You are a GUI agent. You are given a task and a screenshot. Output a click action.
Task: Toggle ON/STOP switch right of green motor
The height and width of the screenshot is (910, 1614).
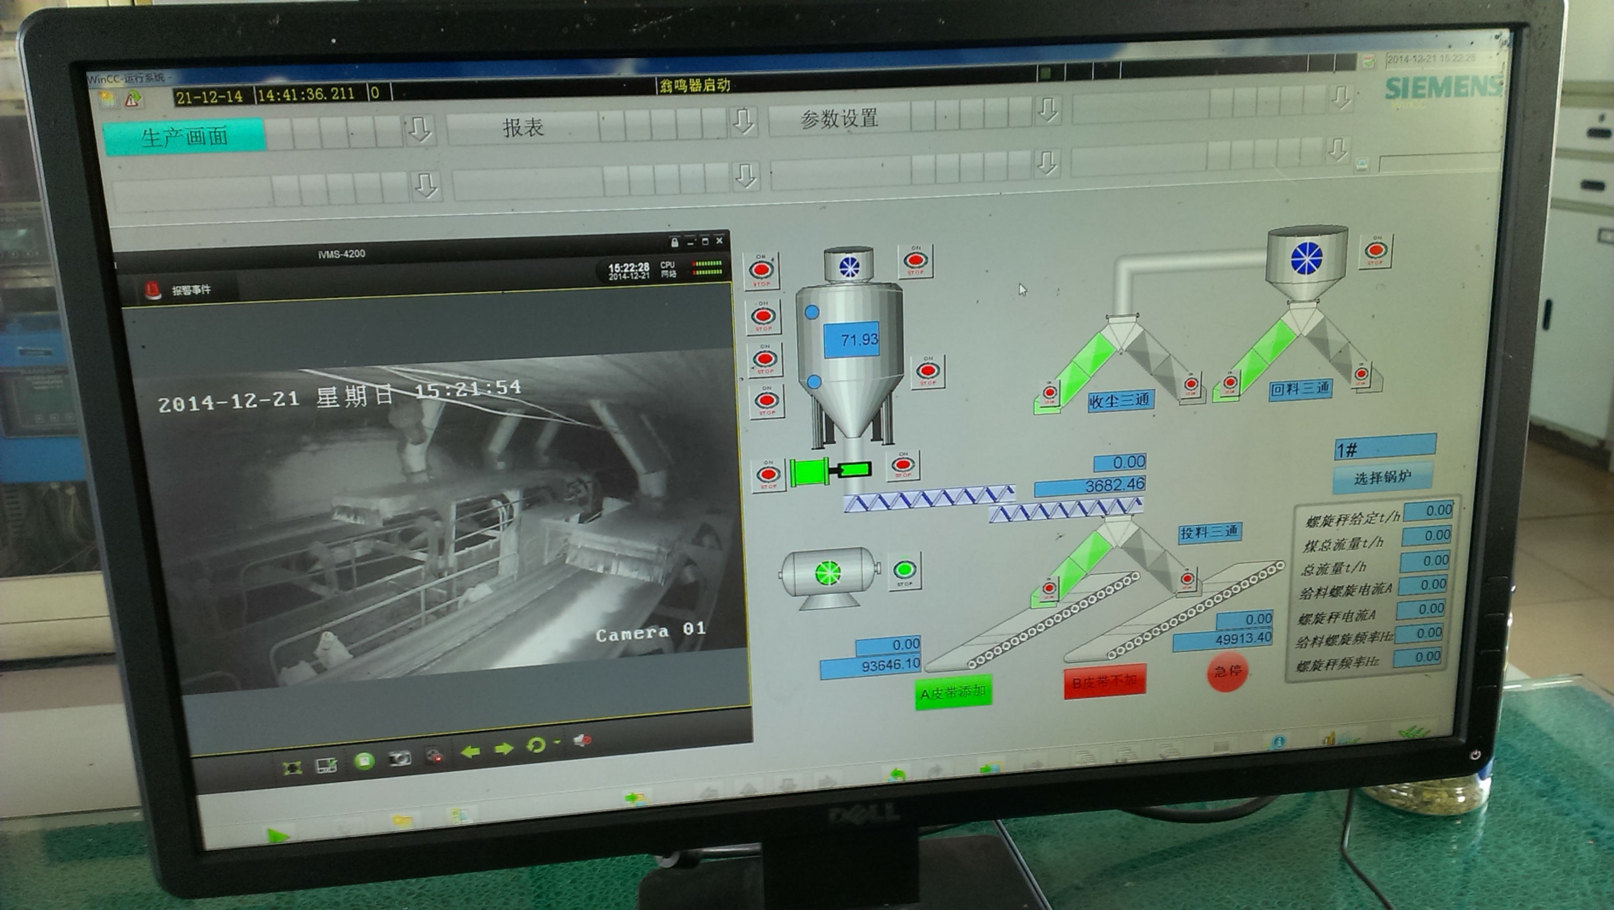pyautogui.click(x=903, y=466)
